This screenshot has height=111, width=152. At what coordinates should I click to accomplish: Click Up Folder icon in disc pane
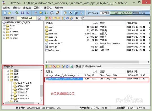click(47, 18)
